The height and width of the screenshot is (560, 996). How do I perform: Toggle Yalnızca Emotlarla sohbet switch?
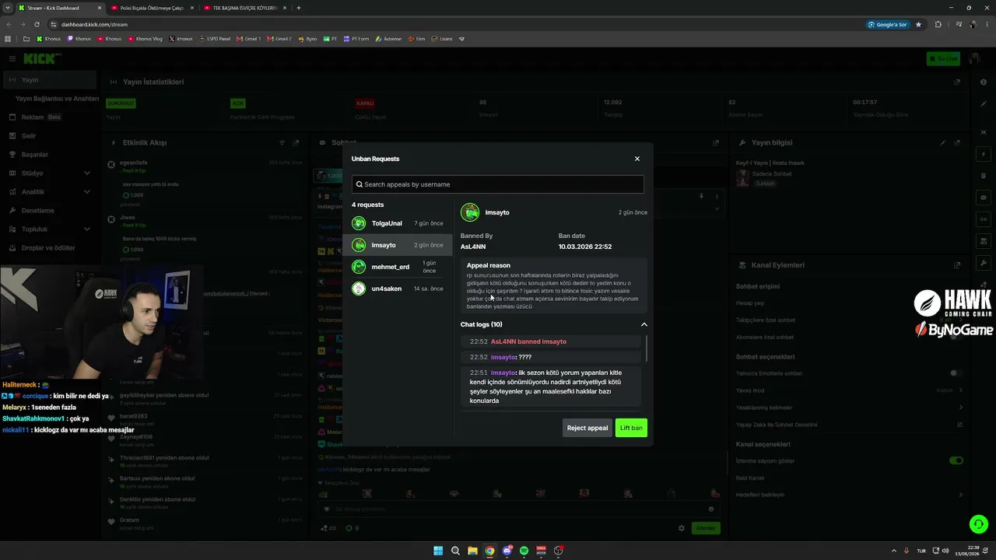pos(955,373)
